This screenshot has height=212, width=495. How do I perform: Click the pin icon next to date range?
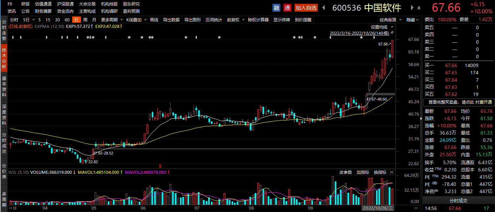pyautogui.click(x=392, y=33)
